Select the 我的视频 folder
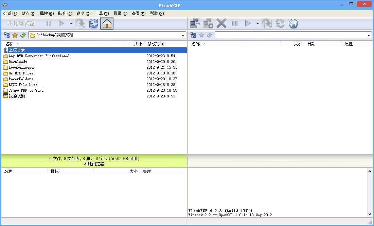374x226 pixels. point(94,96)
